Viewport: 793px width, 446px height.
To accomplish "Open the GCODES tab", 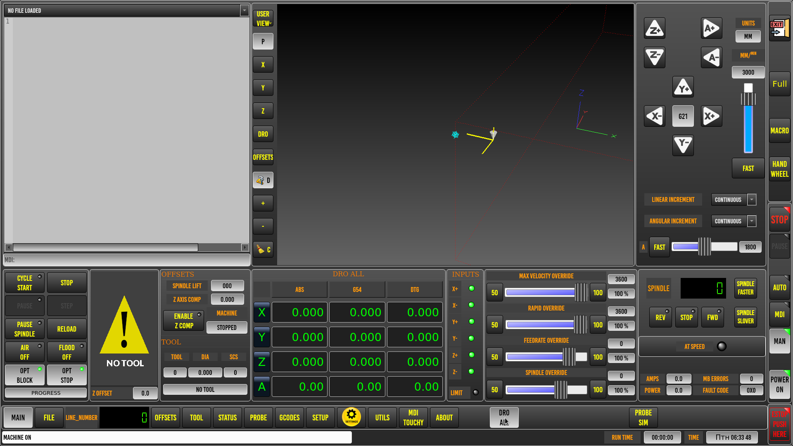I will coord(290,418).
